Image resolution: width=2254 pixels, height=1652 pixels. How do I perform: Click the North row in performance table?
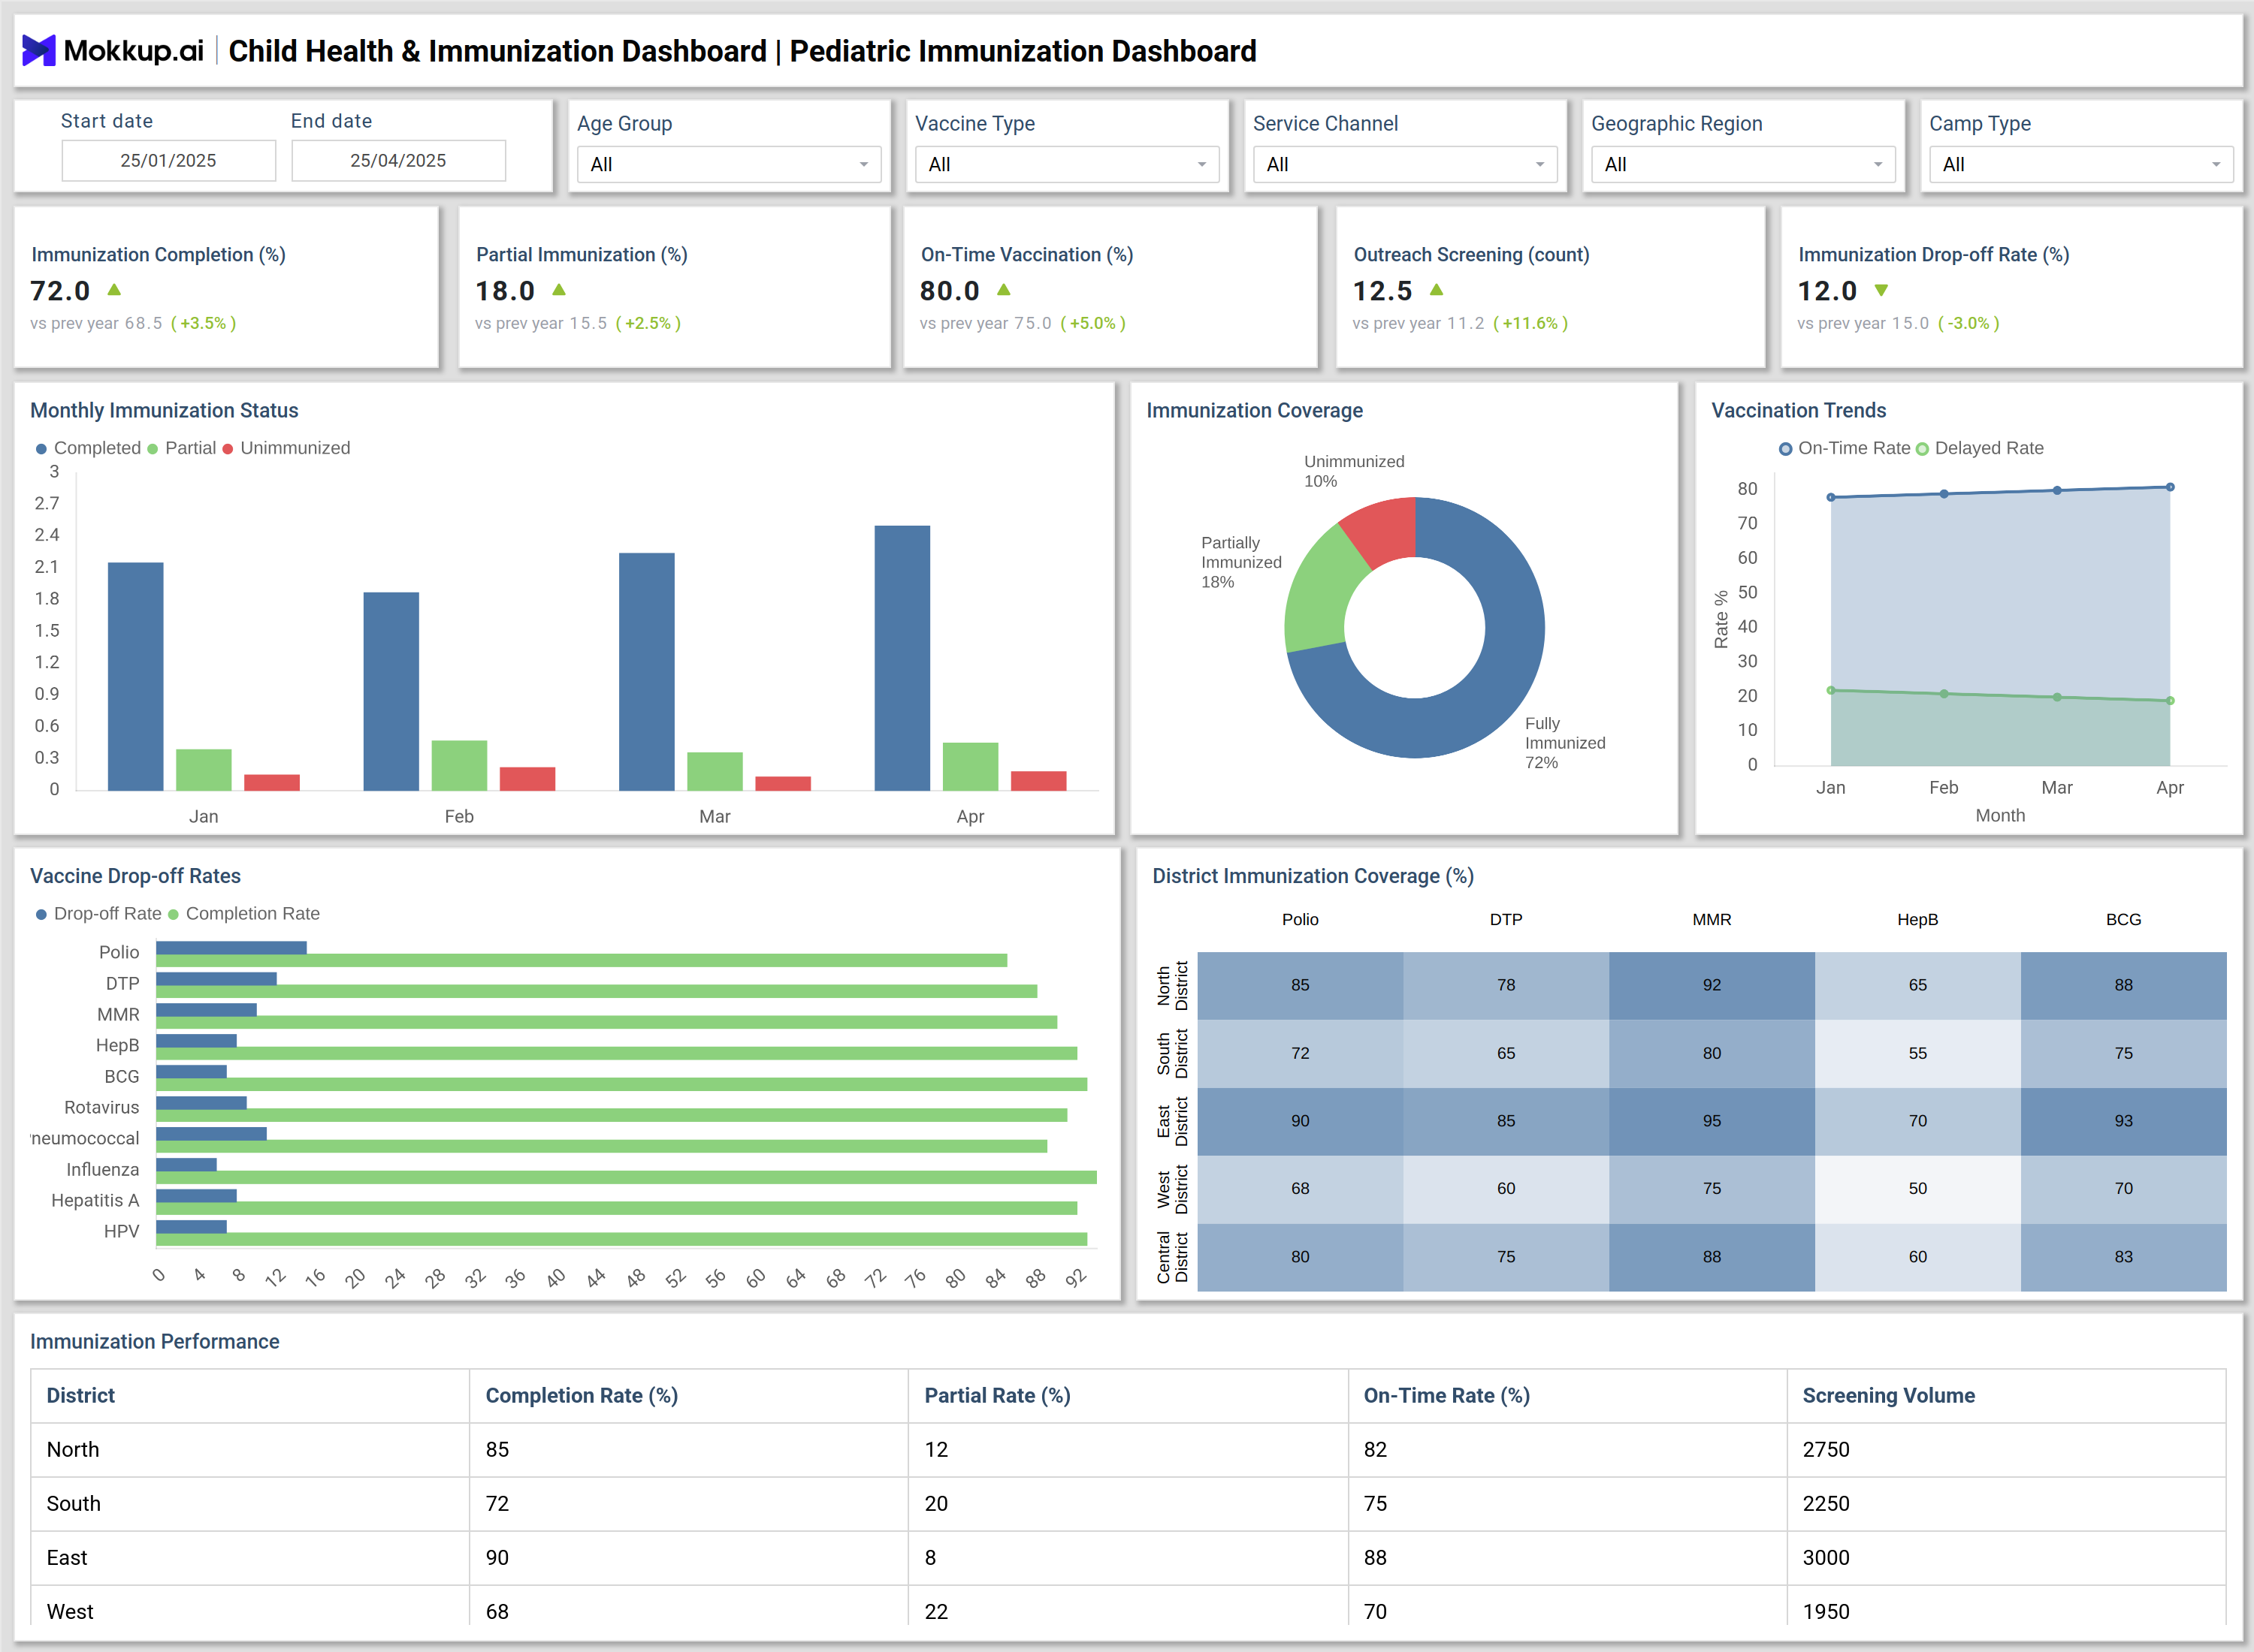point(1129,1450)
